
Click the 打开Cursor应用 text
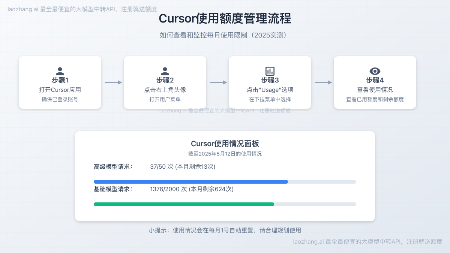pos(60,90)
